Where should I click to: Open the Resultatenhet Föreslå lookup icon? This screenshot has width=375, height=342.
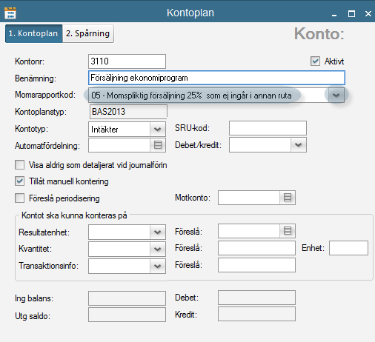[288, 231]
